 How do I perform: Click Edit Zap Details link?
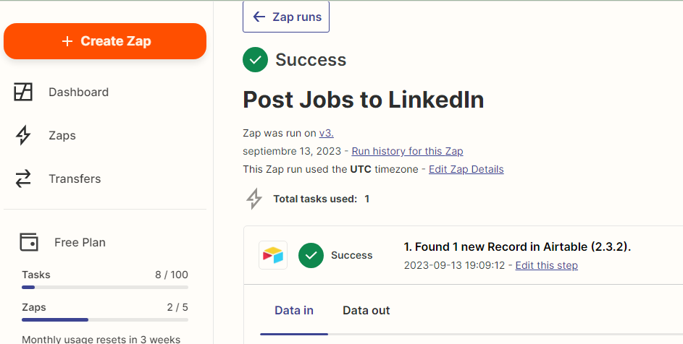click(466, 169)
